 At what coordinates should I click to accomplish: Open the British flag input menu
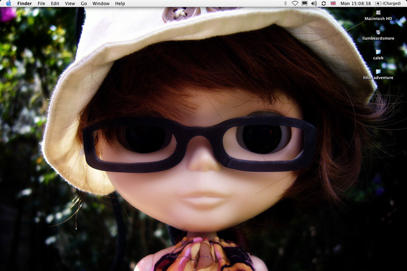[333, 4]
